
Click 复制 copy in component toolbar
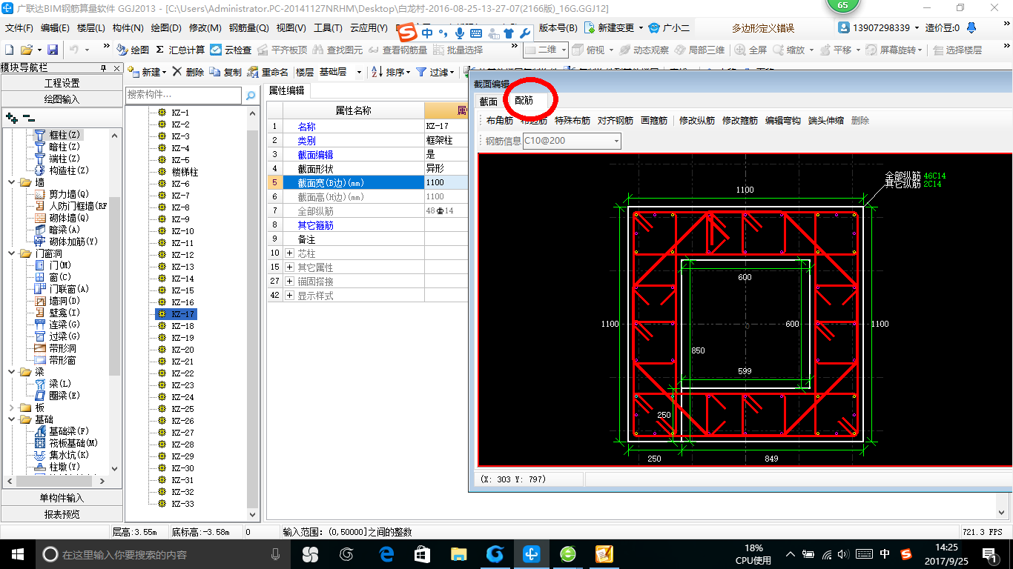pos(225,72)
